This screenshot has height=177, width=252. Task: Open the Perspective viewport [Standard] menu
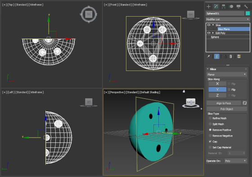[x=132, y=92]
